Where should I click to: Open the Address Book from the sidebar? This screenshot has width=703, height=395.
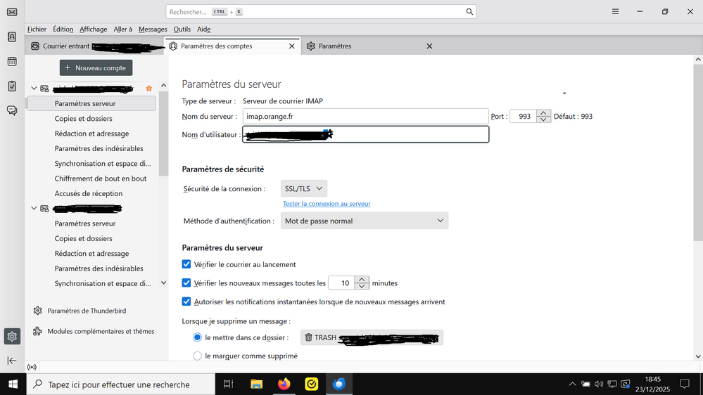(x=12, y=37)
